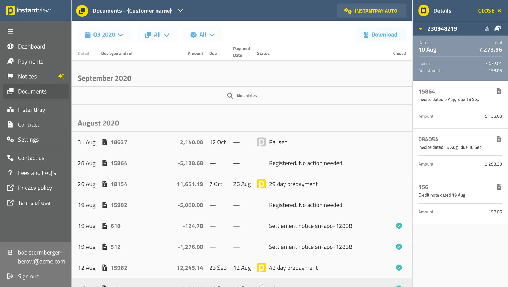Click the hamburger menu icon in sidebar
The height and width of the screenshot is (287, 508).
point(10,31)
